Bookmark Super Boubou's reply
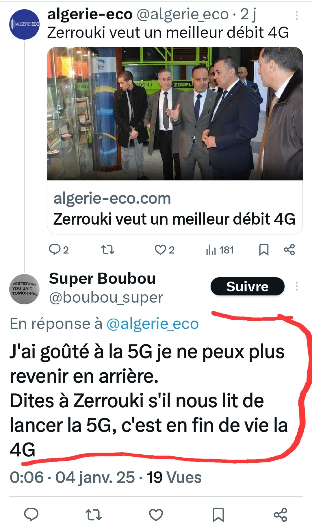The image size is (312, 529). pyautogui.click(x=218, y=515)
